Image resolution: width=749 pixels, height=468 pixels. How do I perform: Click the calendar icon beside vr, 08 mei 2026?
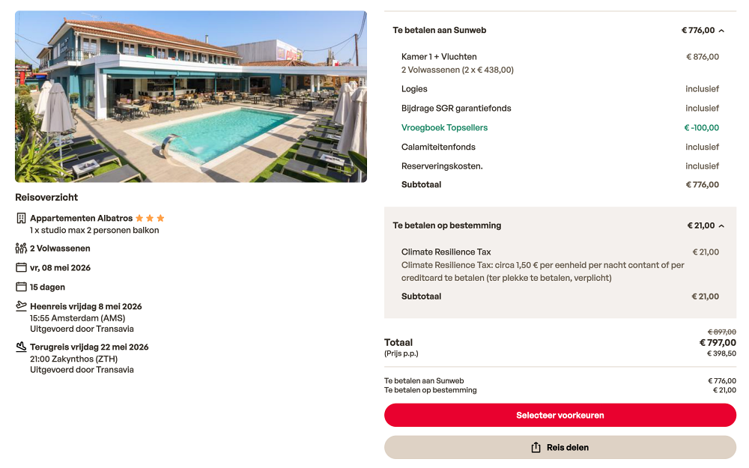point(21,268)
